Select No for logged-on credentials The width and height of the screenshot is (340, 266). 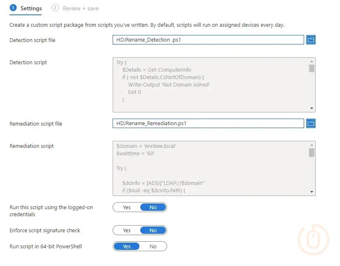(153, 208)
